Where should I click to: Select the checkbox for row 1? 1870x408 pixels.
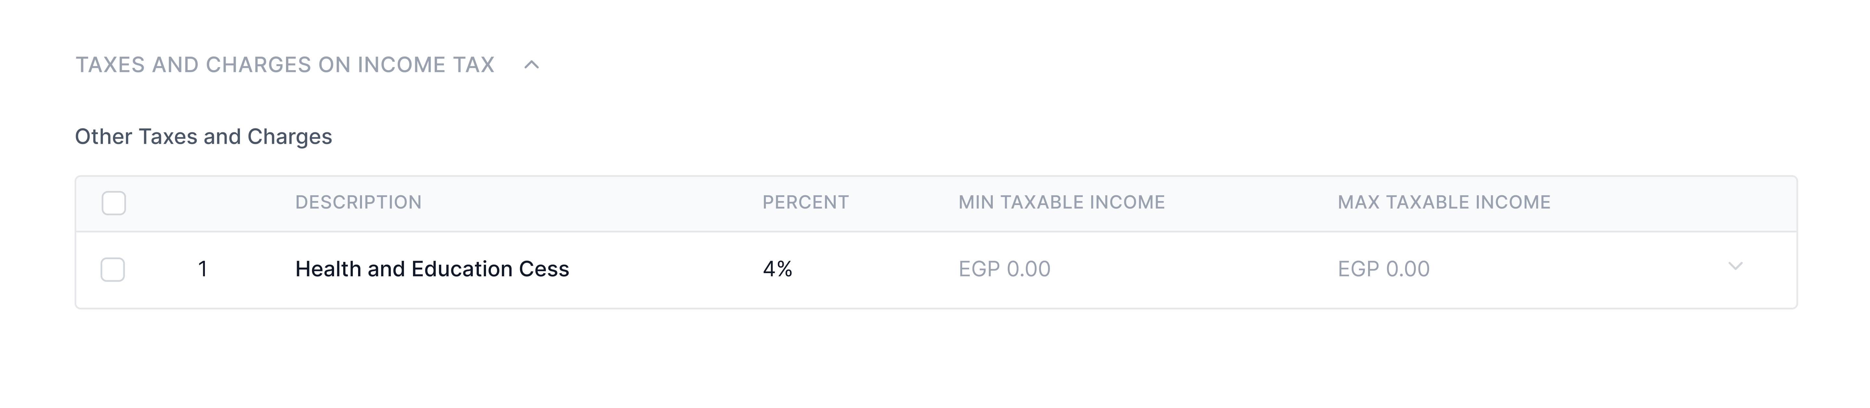[113, 270]
